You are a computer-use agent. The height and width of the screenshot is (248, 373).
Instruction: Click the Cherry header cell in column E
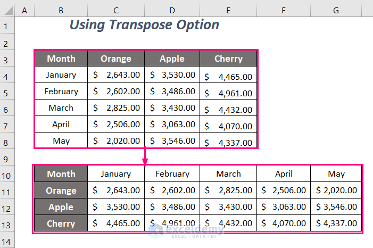coord(228,59)
